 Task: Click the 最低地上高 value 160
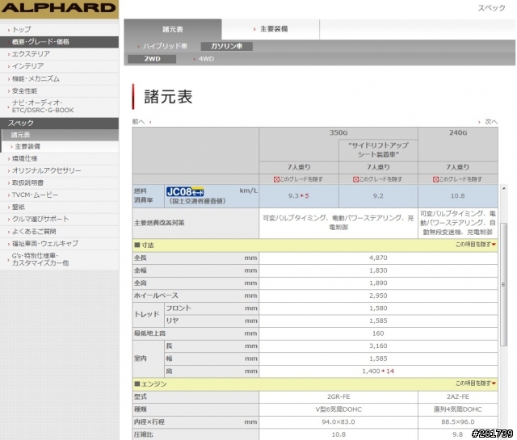click(x=378, y=333)
